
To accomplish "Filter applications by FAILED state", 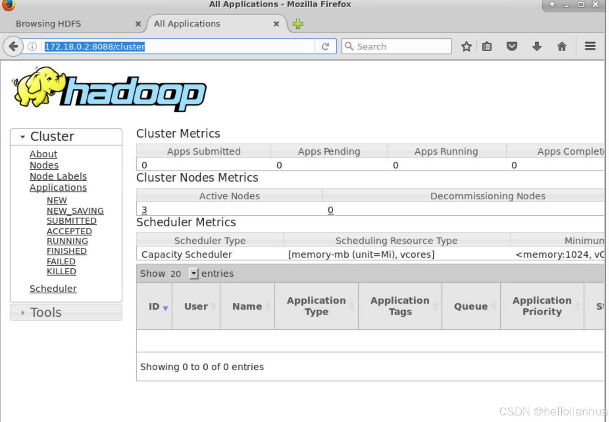I will 61,261.
